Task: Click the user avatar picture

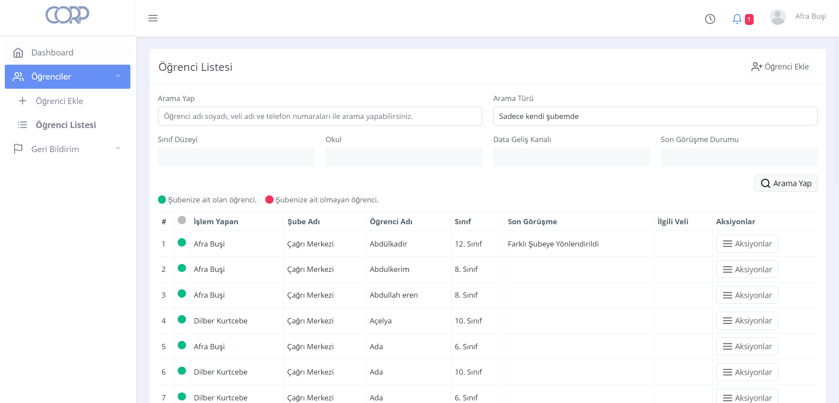Action: [777, 17]
